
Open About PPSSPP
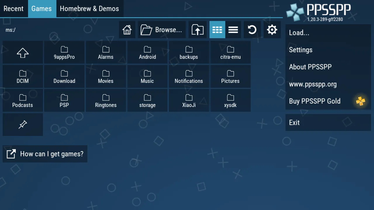[x=328, y=67]
